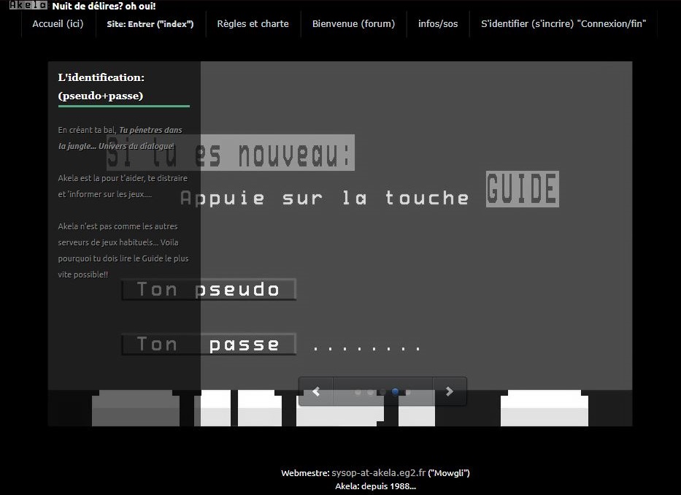
Task: Click the next slide arrow
Action: pyautogui.click(x=450, y=392)
